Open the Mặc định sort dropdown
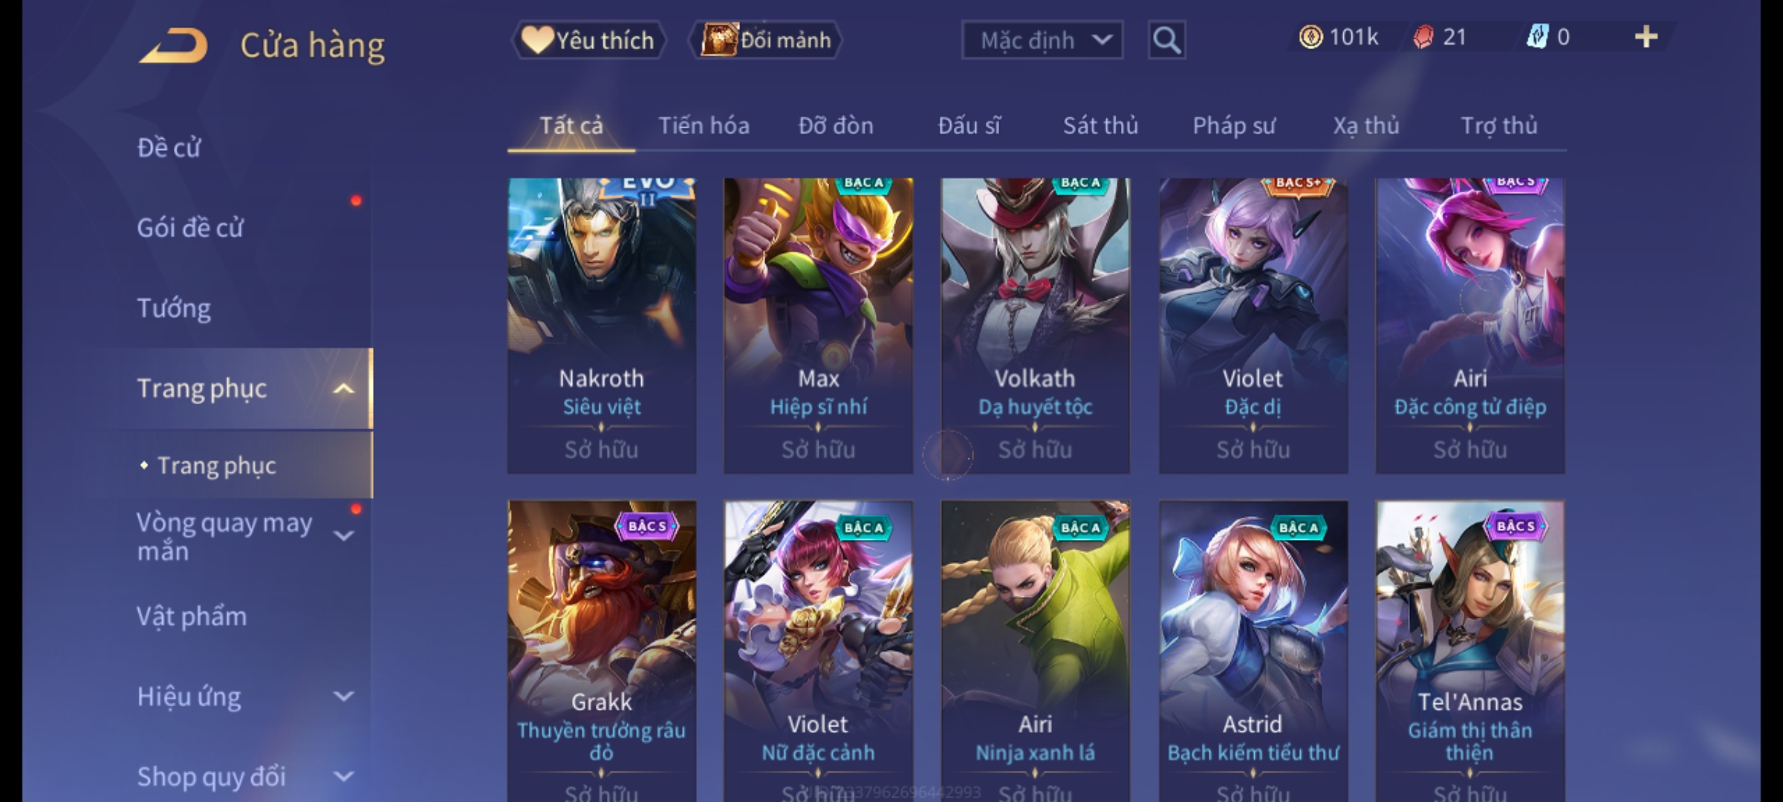The height and width of the screenshot is (802, 1783). coord(1042,40)
